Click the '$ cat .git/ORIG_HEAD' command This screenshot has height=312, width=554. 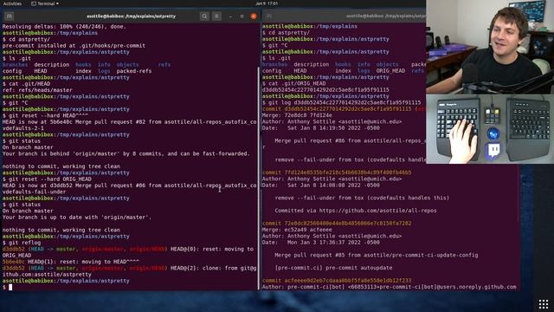[293, 83]
